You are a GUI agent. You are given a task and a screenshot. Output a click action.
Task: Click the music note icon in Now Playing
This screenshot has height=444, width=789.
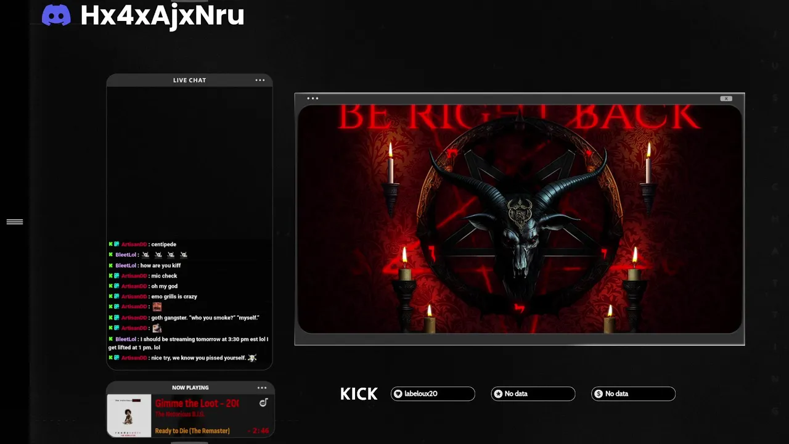click(x=263, y=403)
